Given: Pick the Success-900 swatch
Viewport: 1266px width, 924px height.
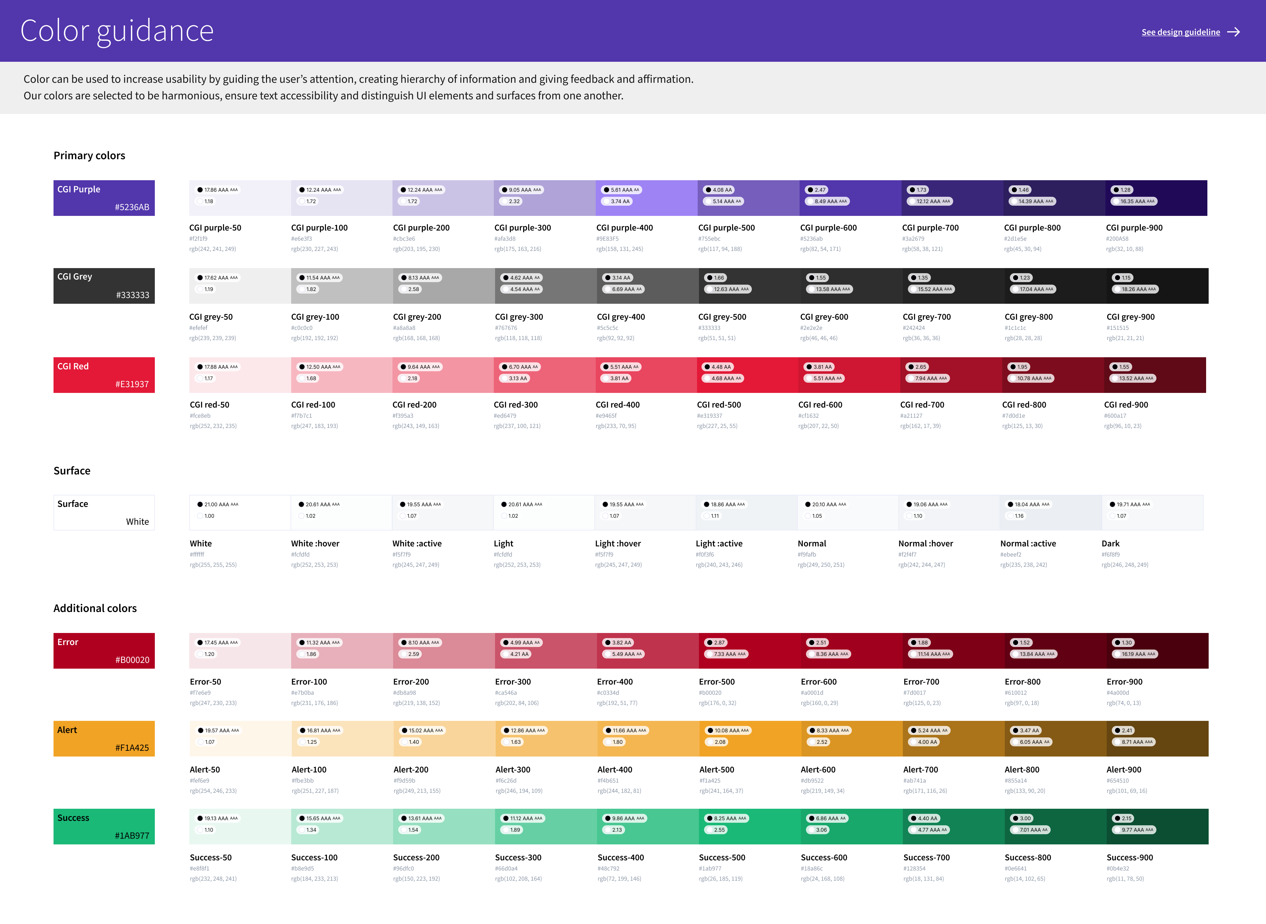Looking at the screenshot, I should click(x=1157, y=826).
